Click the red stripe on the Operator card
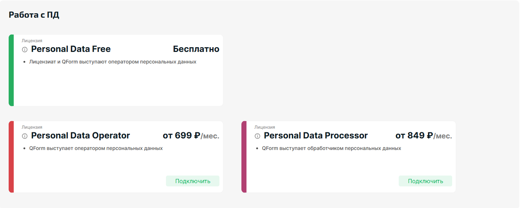This screenshot has height=208, width=520. click(11, 157)
